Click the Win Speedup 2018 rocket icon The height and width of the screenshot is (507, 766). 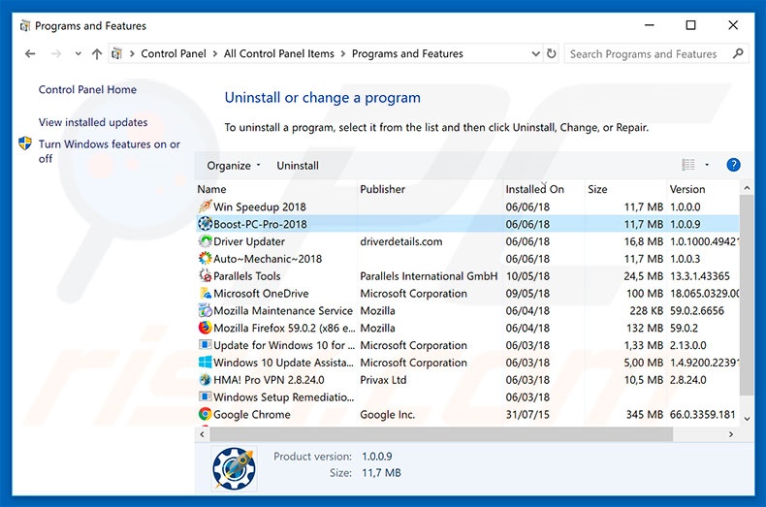(x=206, y=206)
